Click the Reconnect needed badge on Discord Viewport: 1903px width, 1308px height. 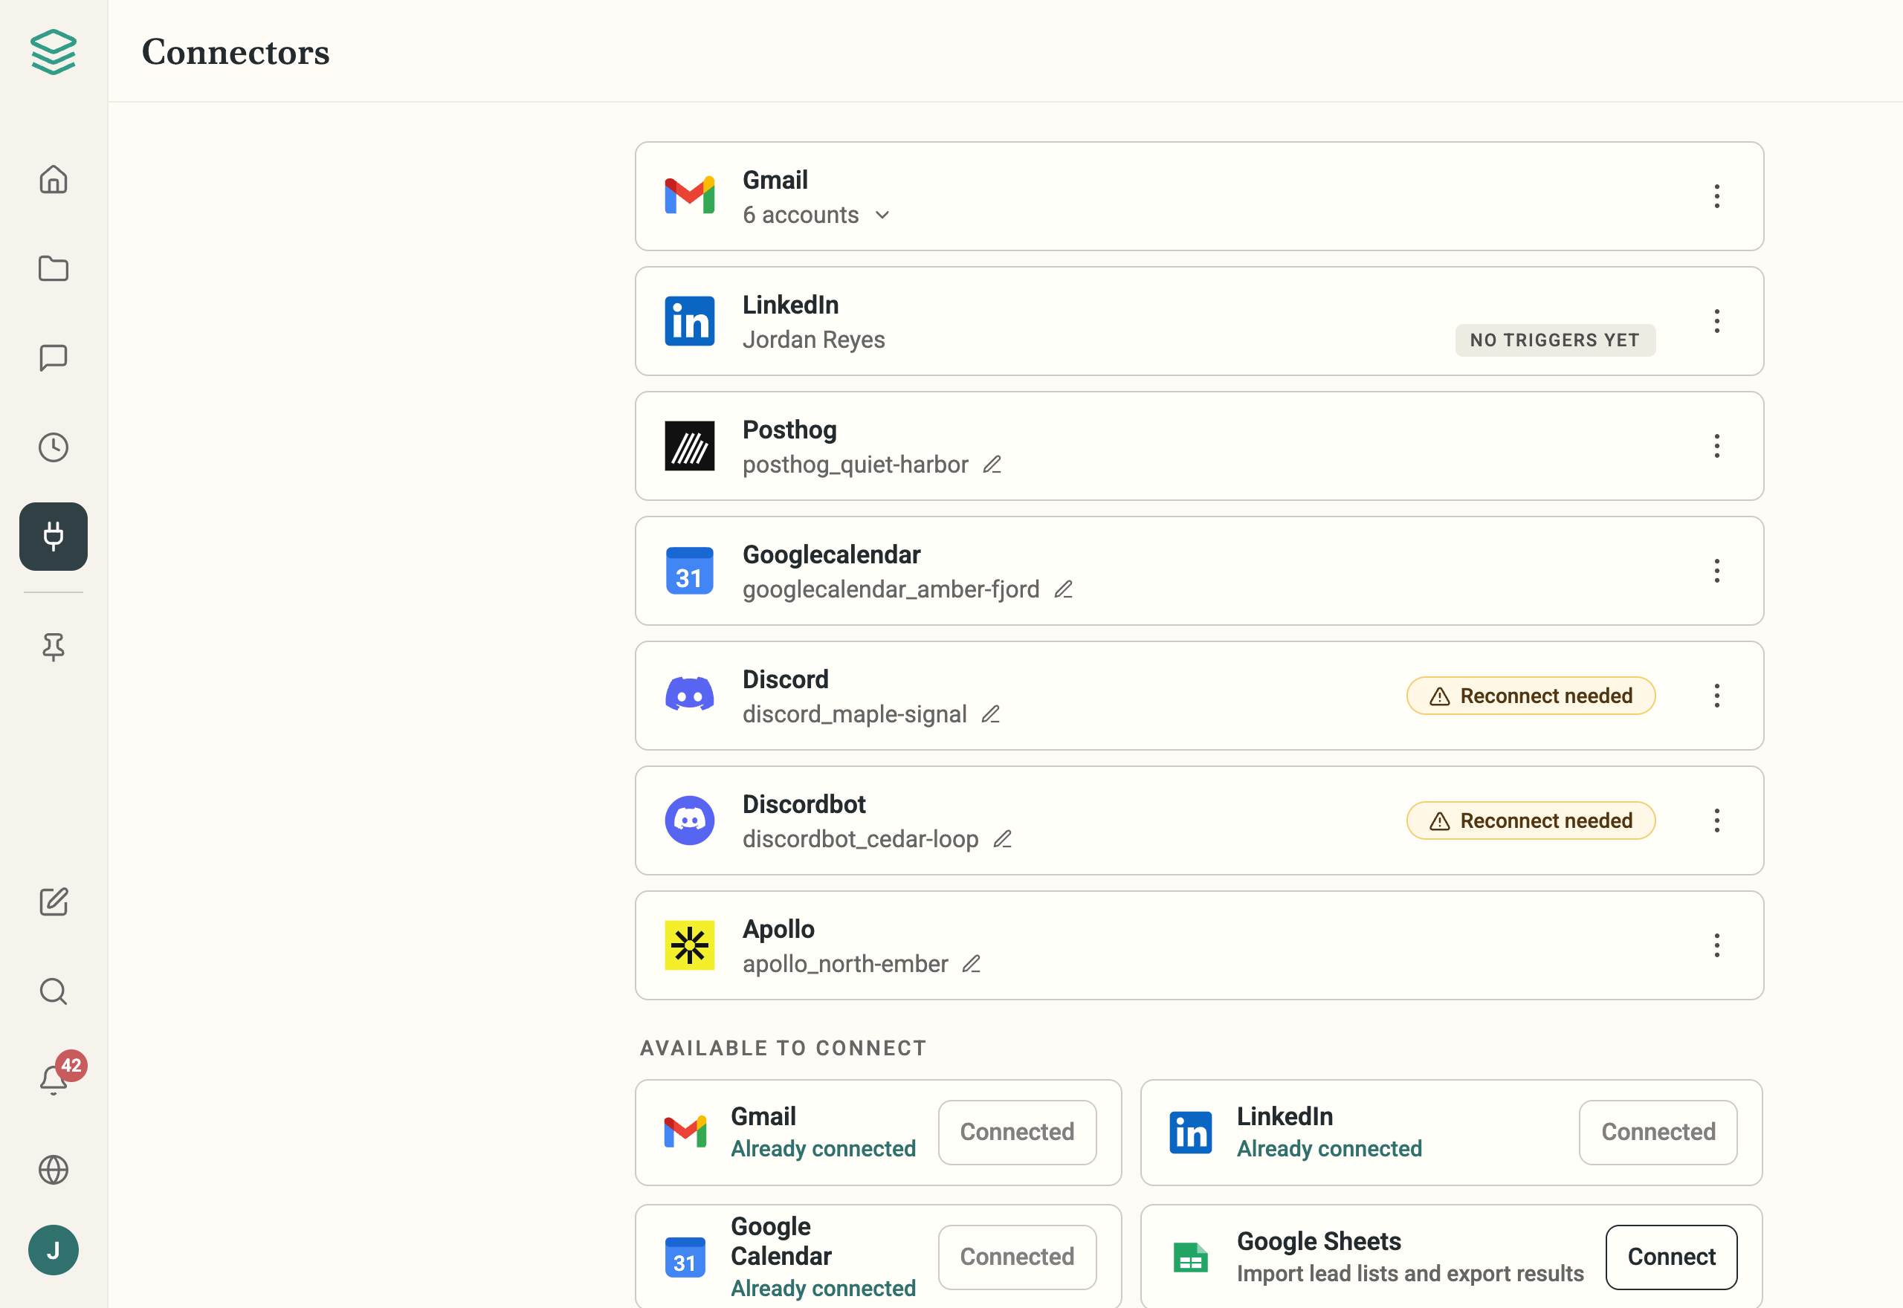click(1531, 696)
